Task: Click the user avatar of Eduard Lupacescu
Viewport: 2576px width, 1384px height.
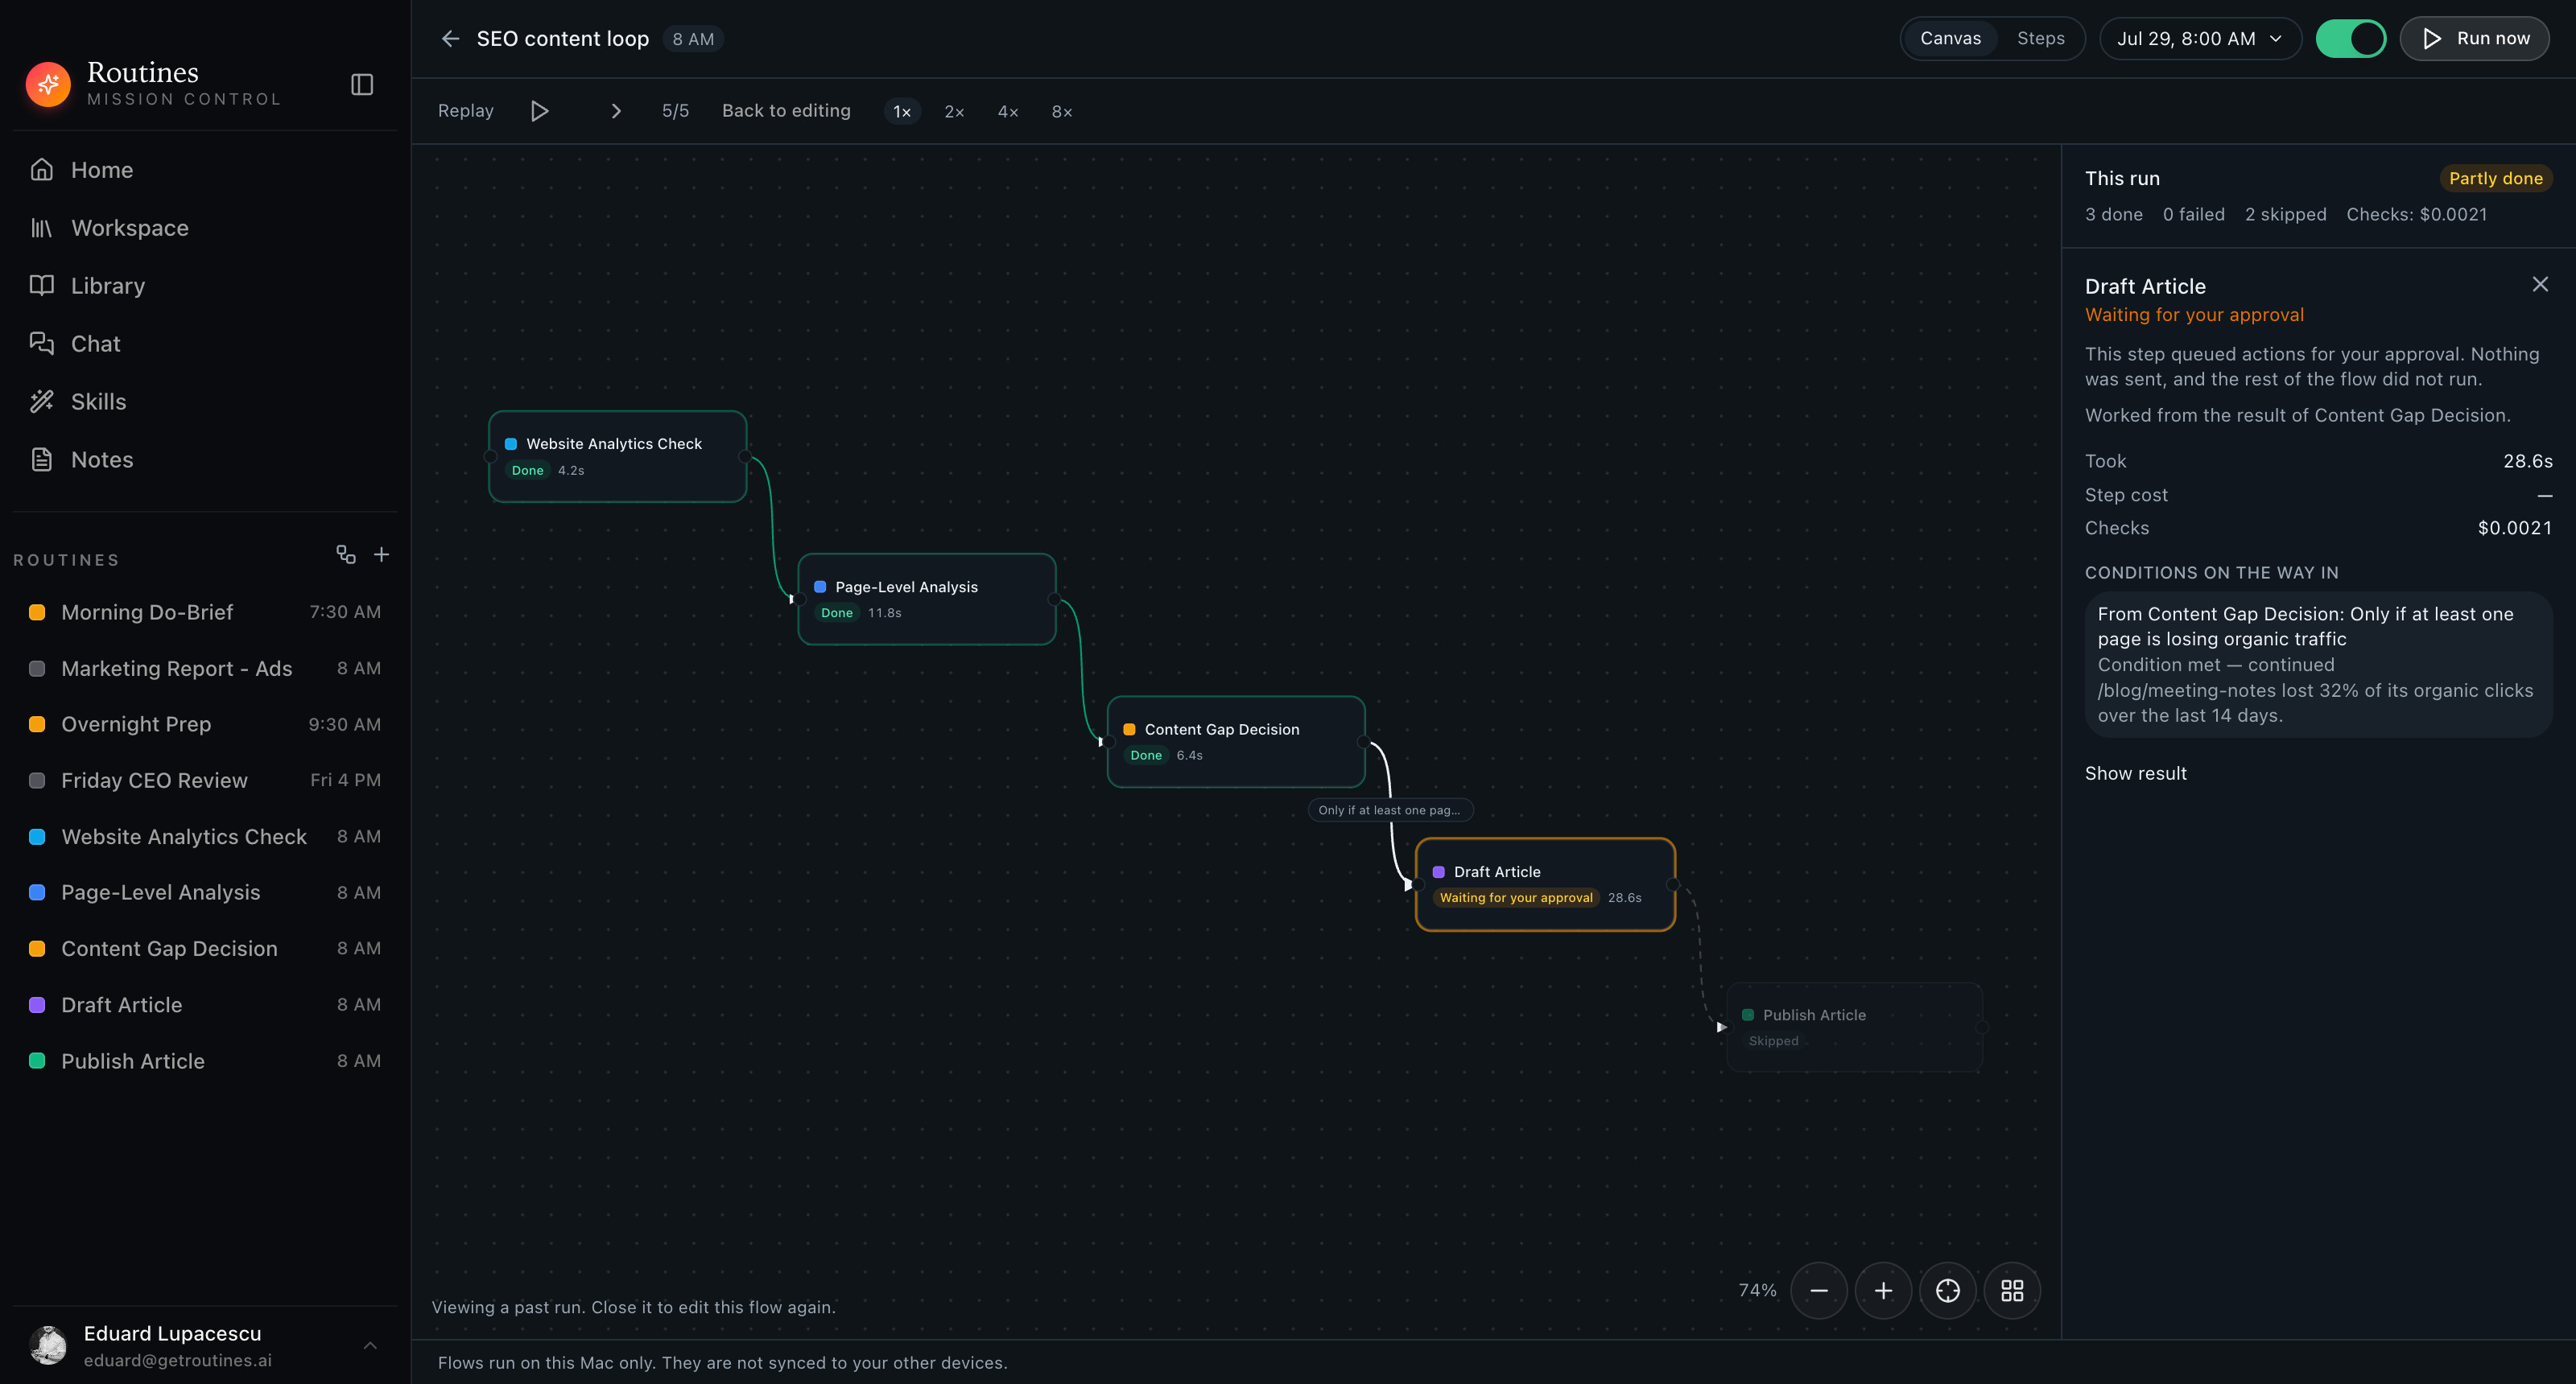Action: pyautogui.click(x=48, y=1346)
